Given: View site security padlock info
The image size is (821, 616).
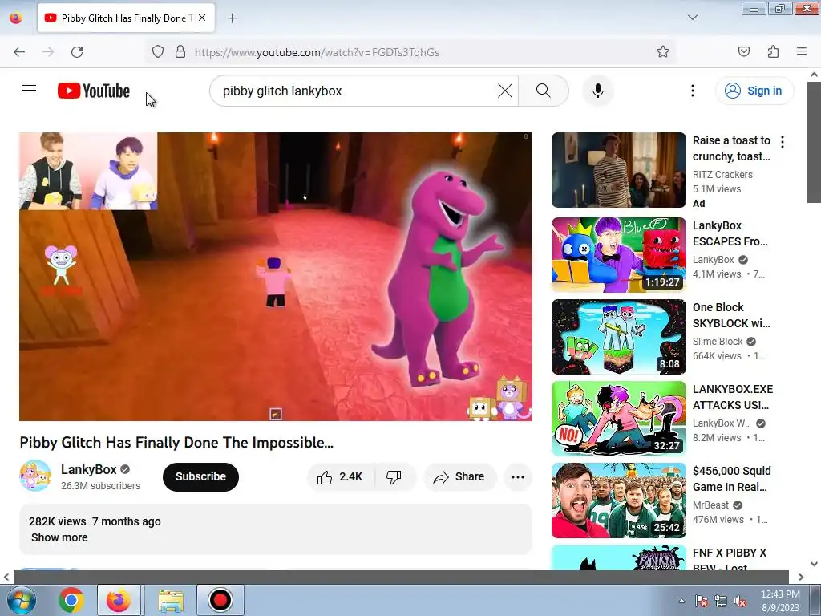Looking at the screenshot, I should tap(180, 52).
